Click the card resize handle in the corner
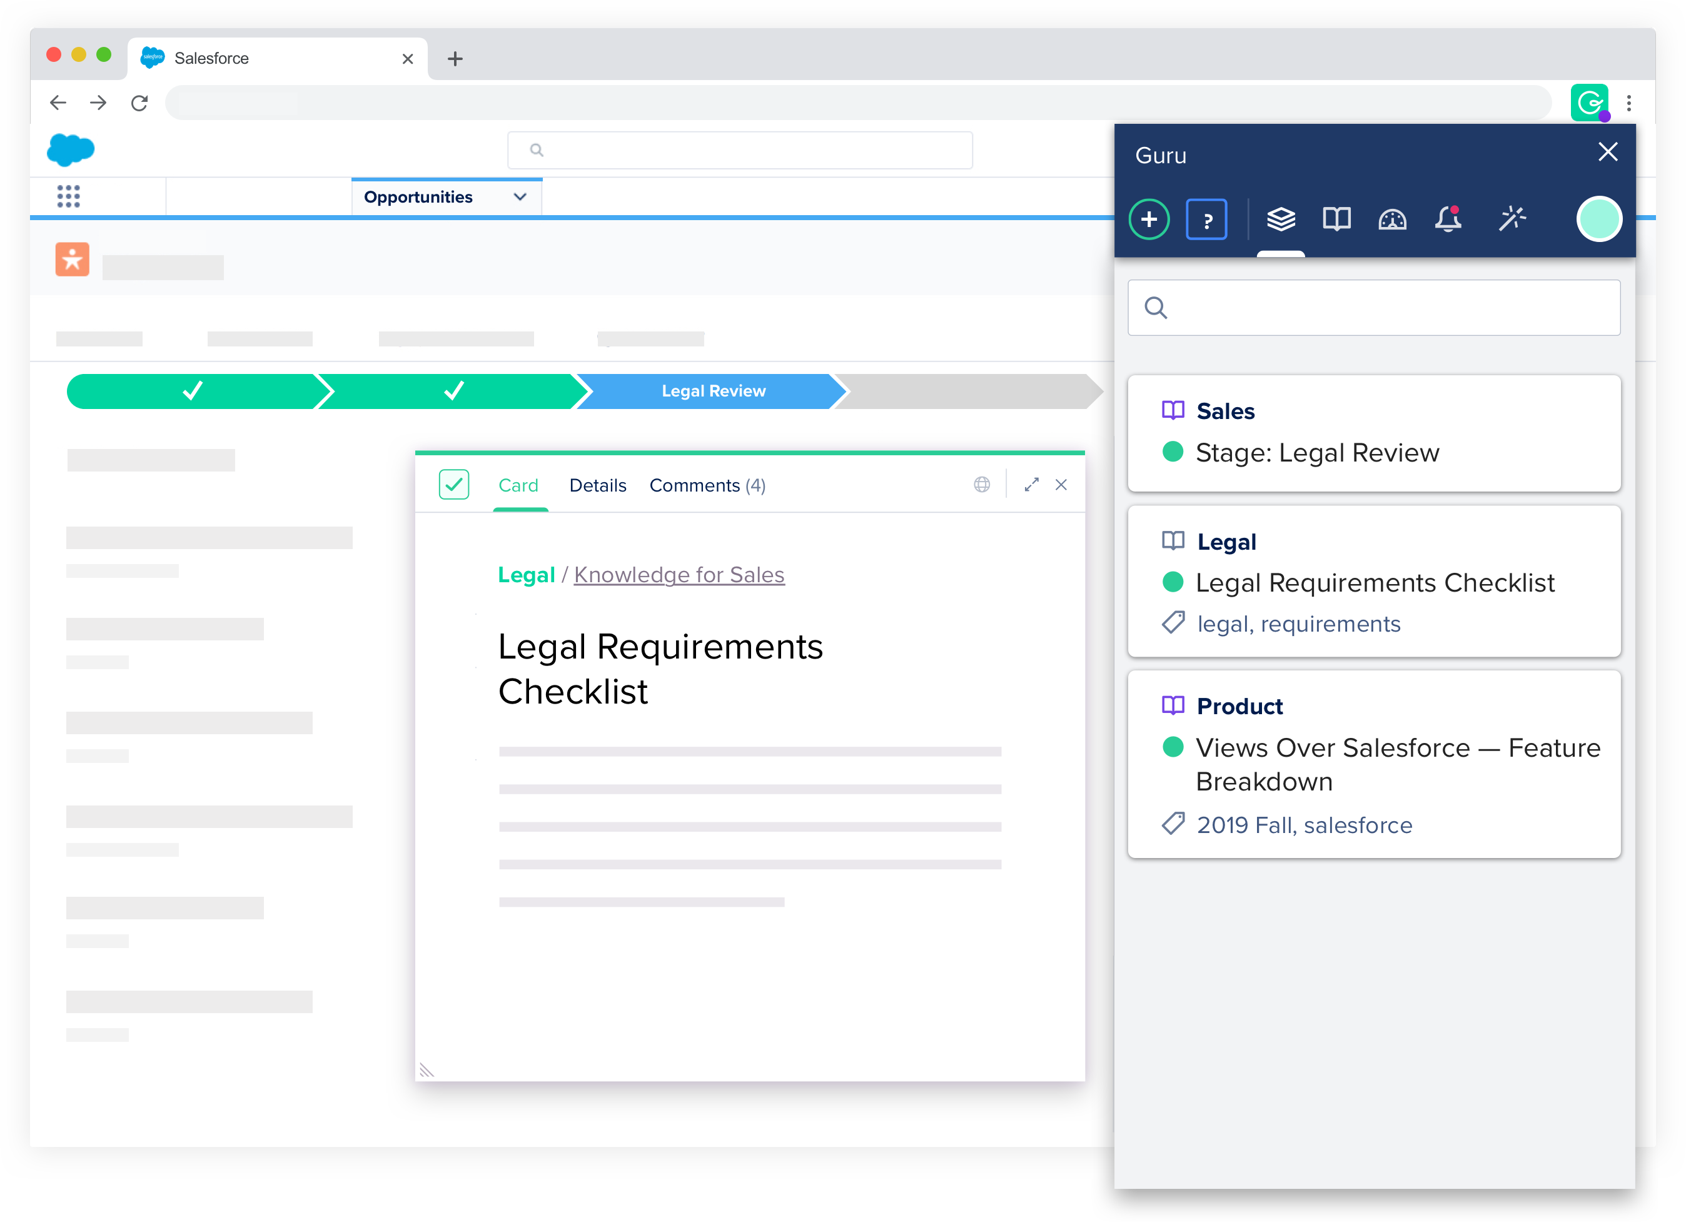The width and height of the screenshot is (1686, 1222). click(426, 1069)
